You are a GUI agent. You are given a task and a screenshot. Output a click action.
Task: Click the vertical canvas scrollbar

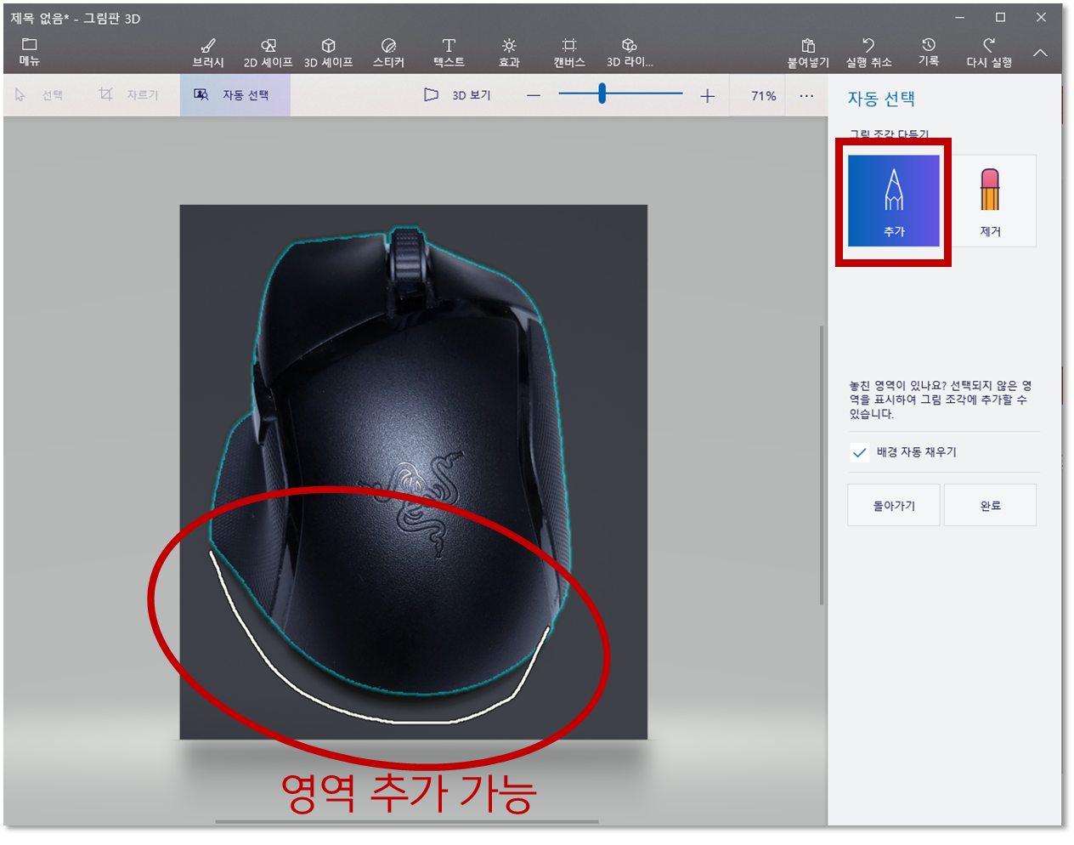[822, 465]
